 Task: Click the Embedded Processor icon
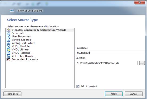tap(9, 59)
